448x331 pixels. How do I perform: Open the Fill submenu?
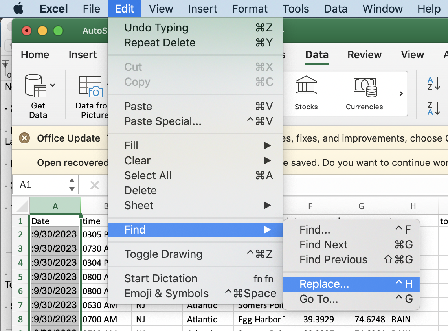pyautogui.click(x=195, y=145)
